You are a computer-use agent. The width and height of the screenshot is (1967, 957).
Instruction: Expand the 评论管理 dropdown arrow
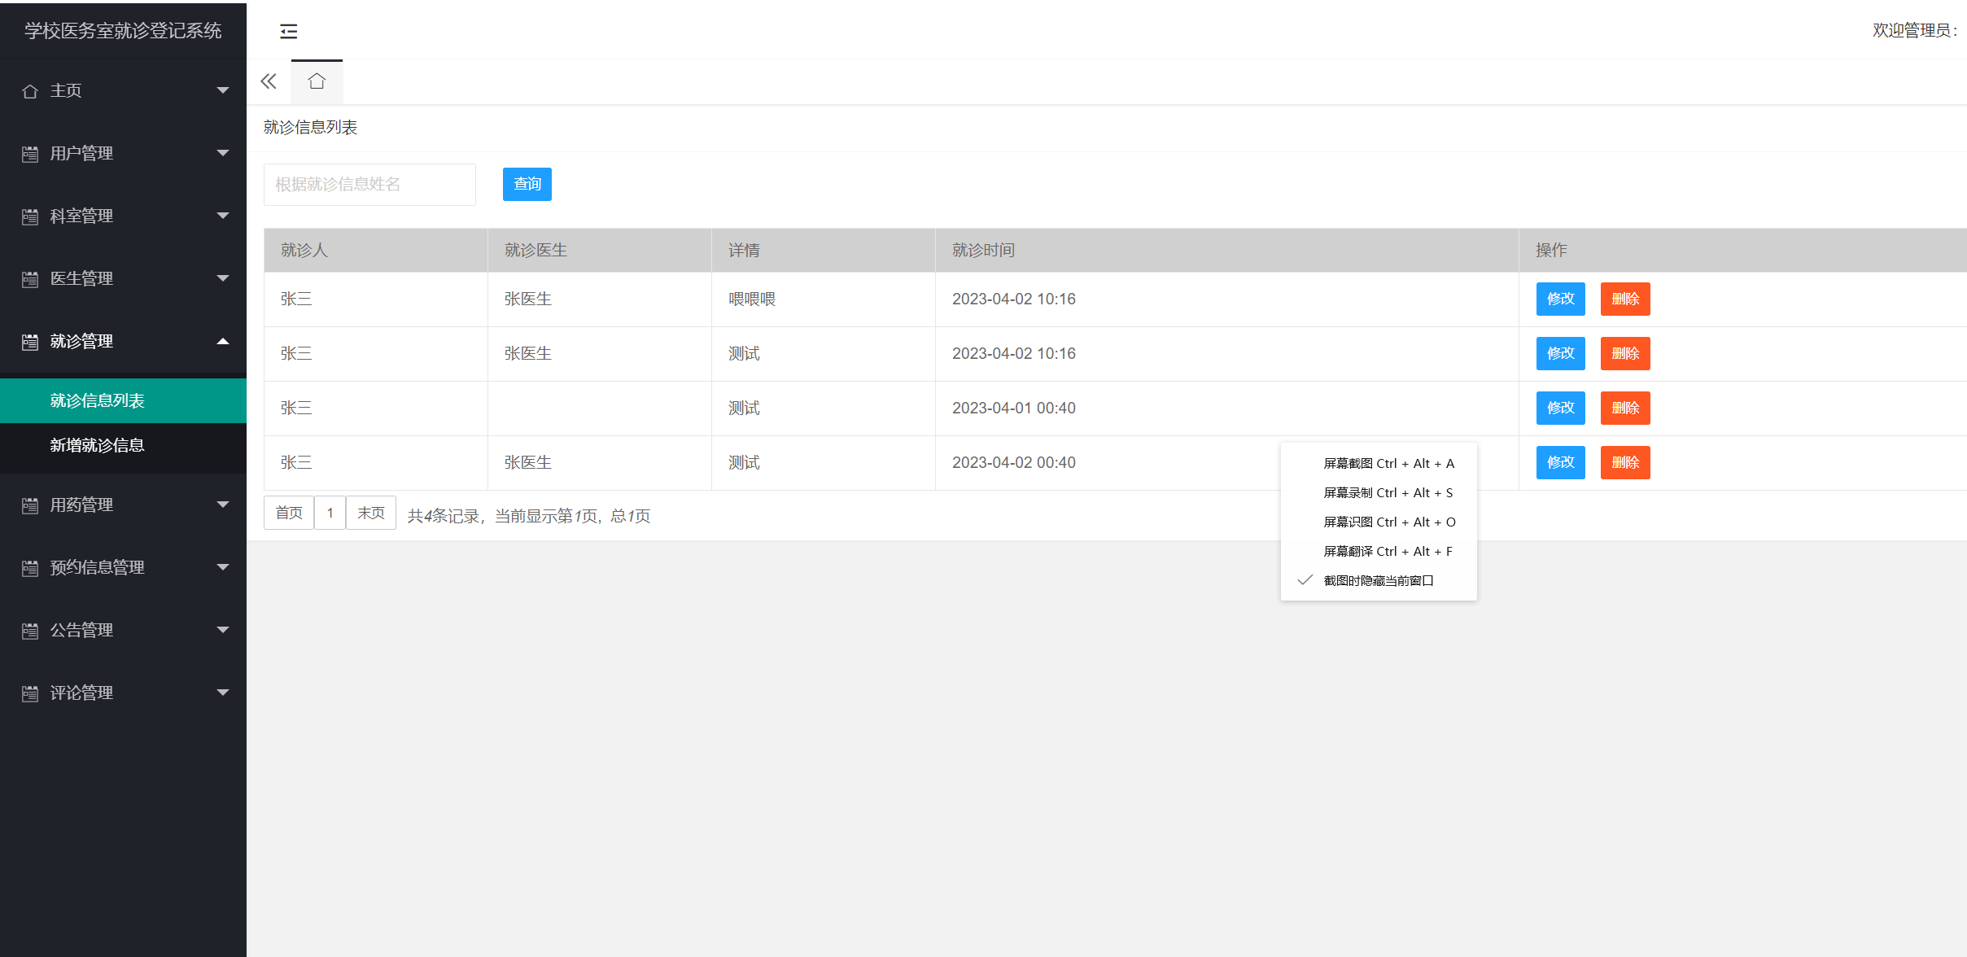pyautogui.click(x=222, y=693)
